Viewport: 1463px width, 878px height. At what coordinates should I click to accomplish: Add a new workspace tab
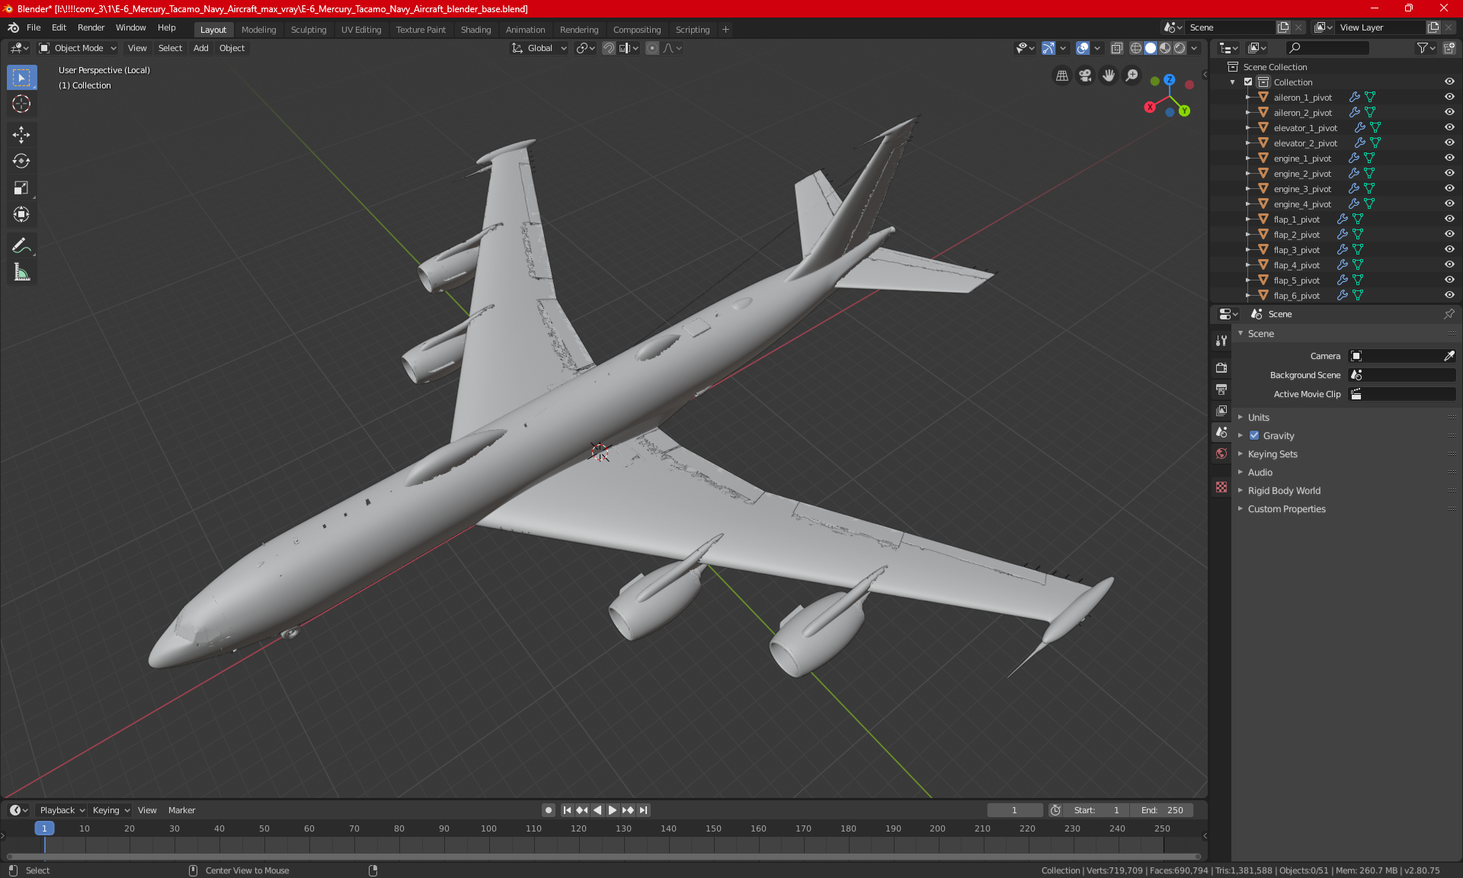[x=725, y=30]
